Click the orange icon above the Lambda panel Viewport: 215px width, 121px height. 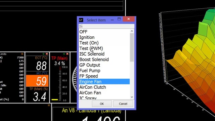49,105
